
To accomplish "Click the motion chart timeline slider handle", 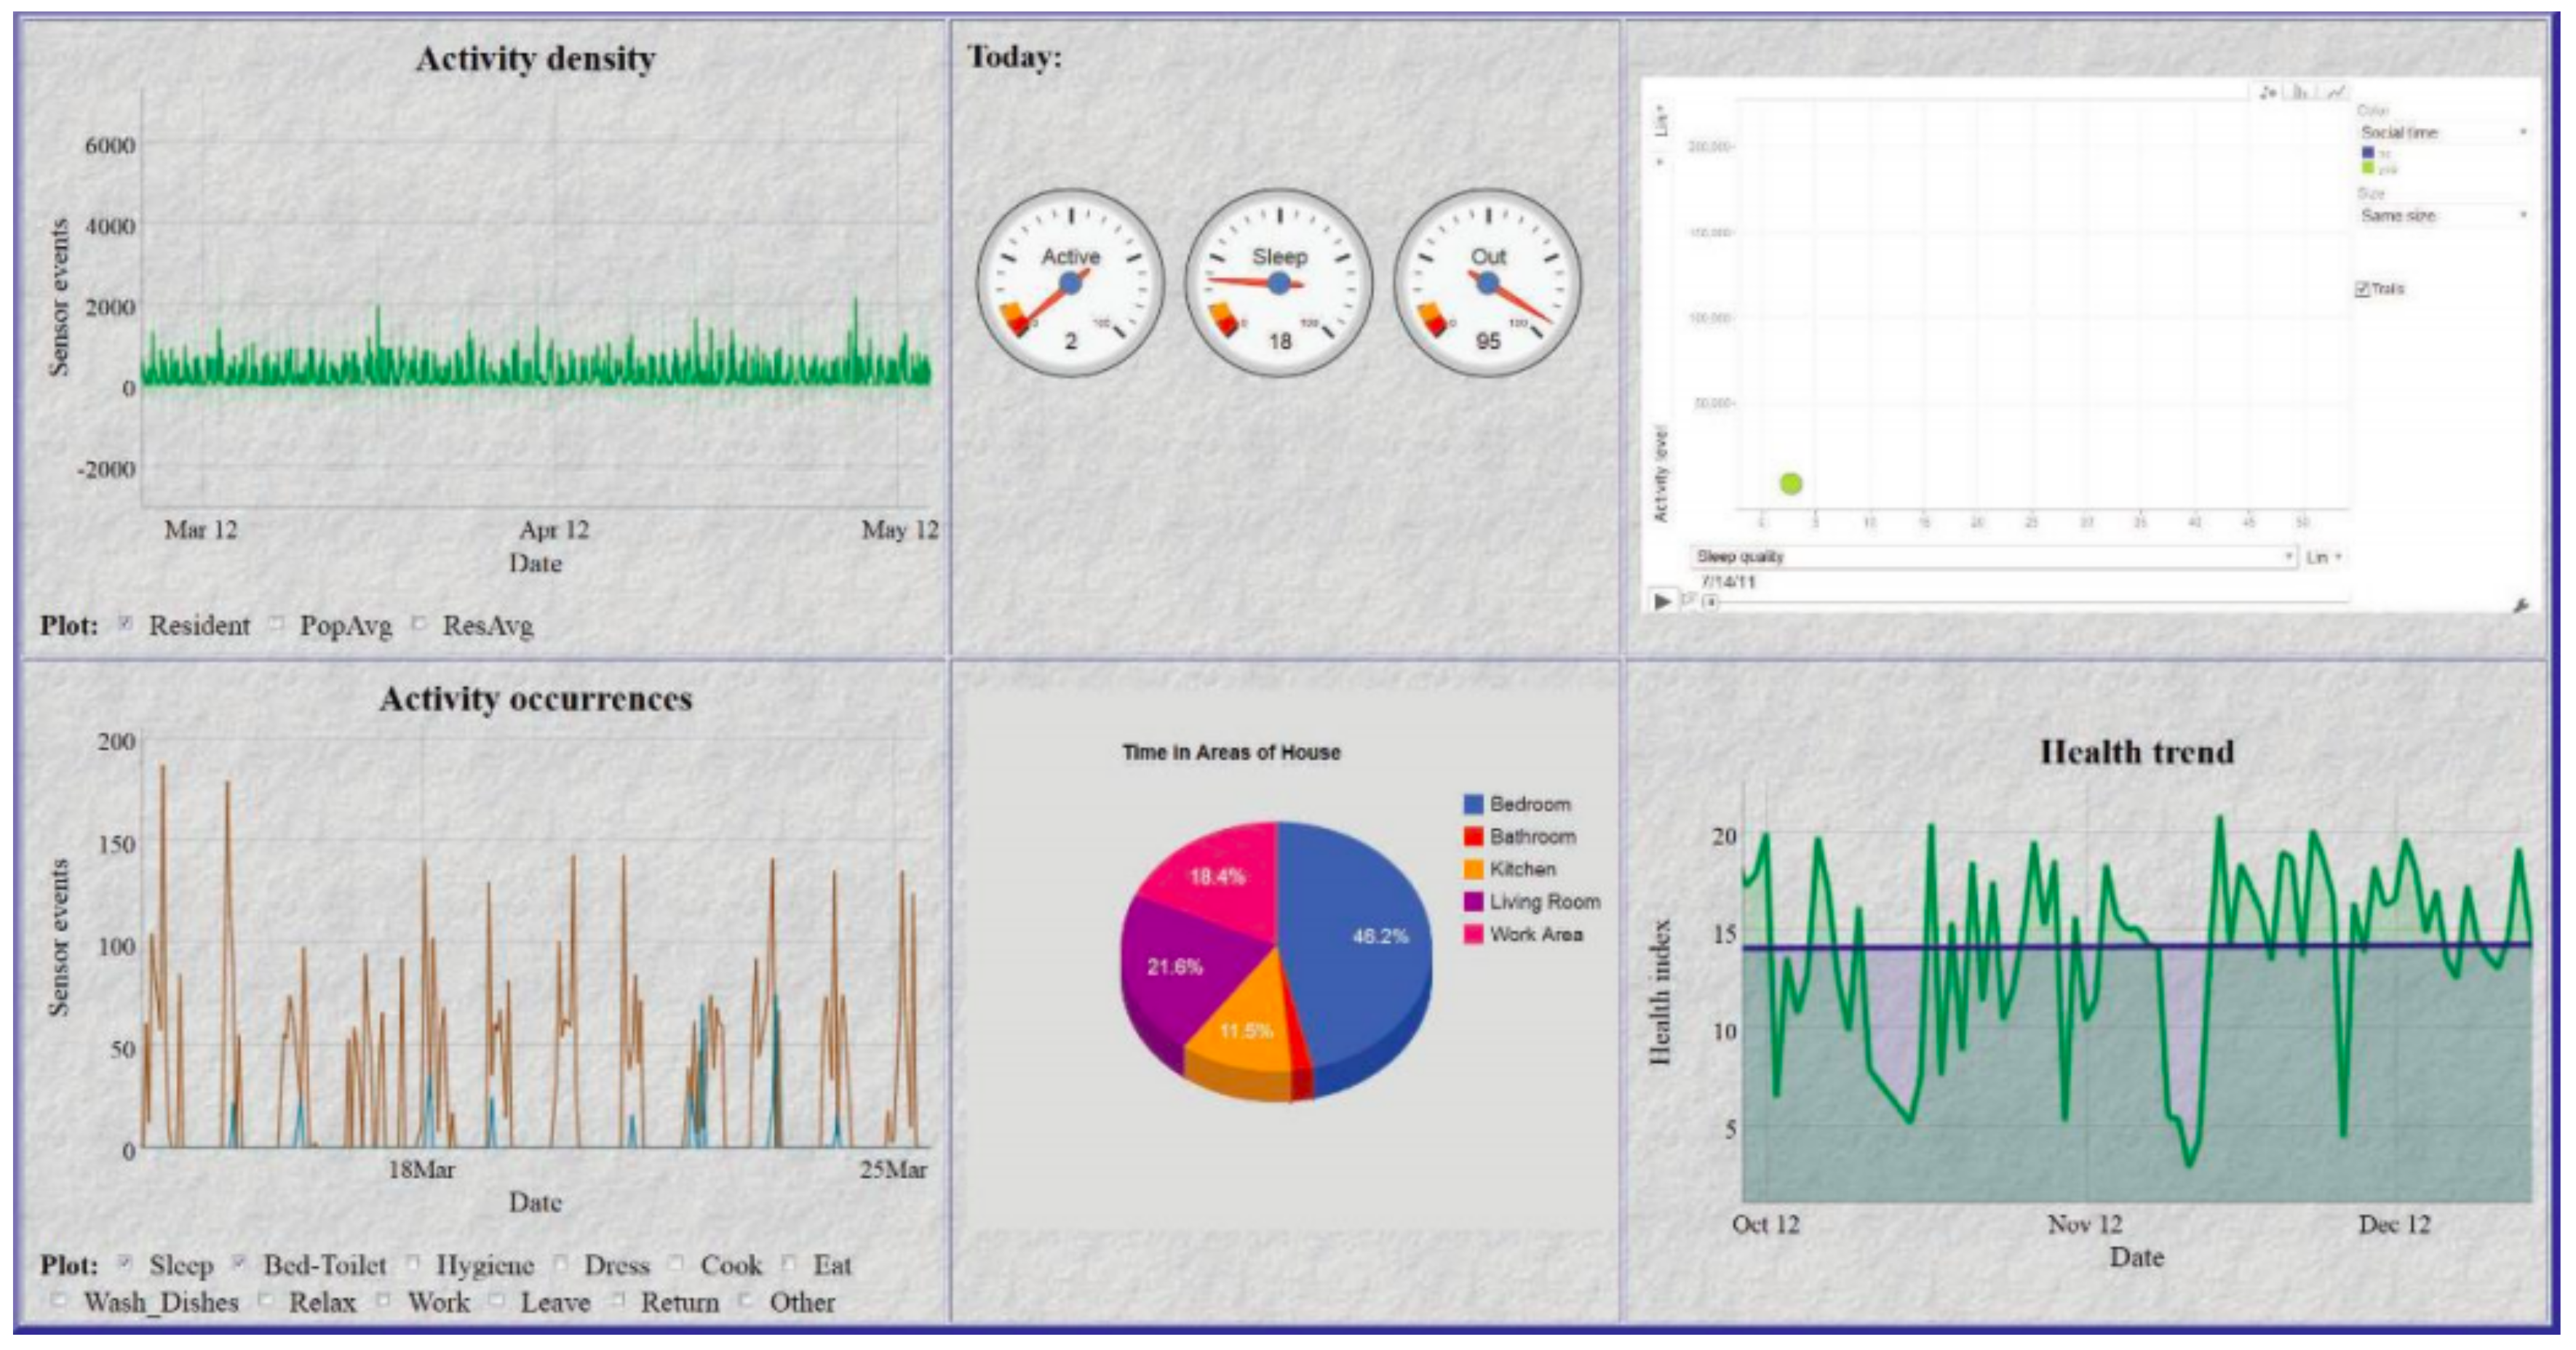I will click(1711, 602).
